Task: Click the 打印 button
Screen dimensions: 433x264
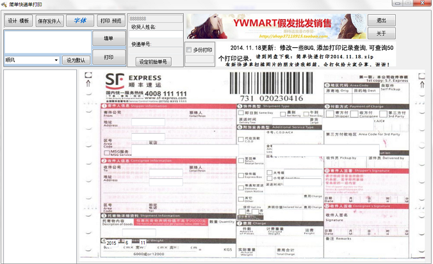Action: 108,57
